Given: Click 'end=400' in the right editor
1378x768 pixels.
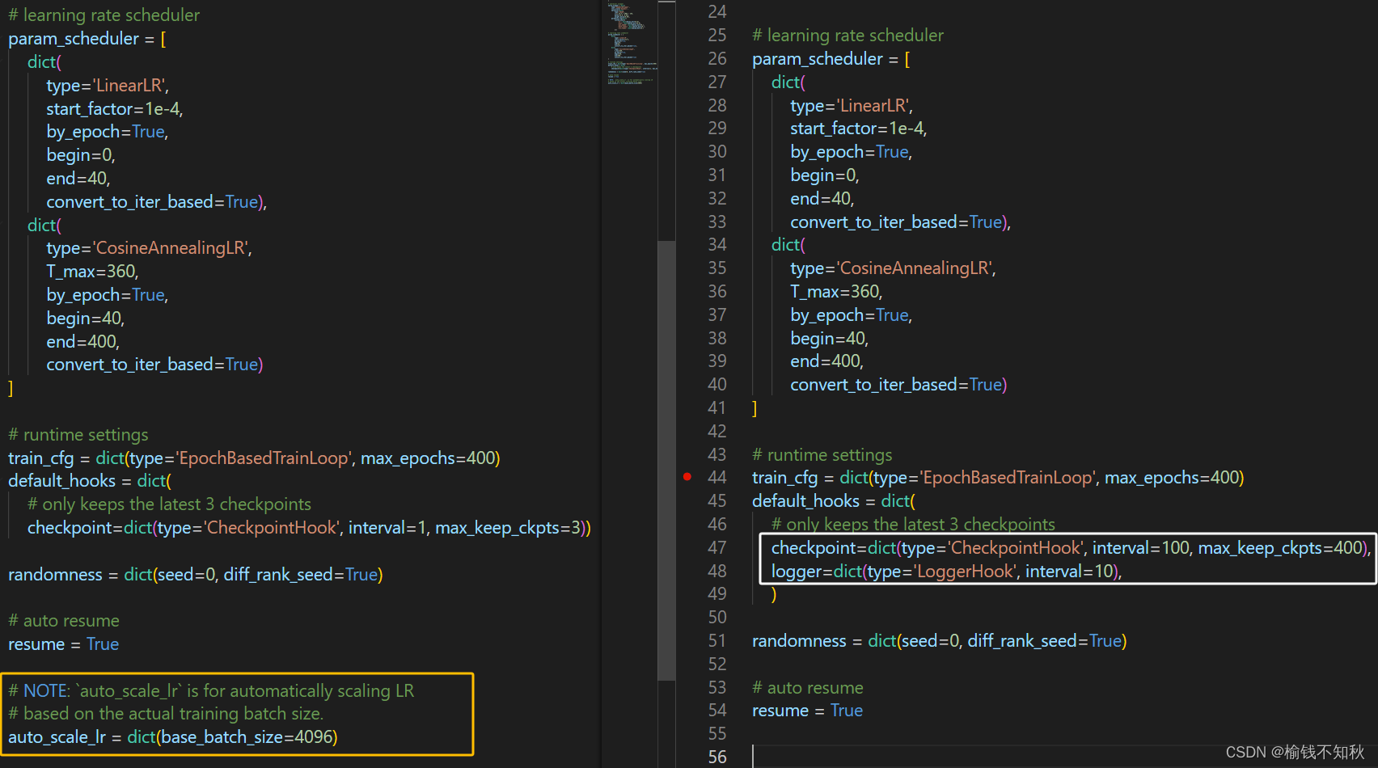Looking at the screenshot, I should click(825, 361).
